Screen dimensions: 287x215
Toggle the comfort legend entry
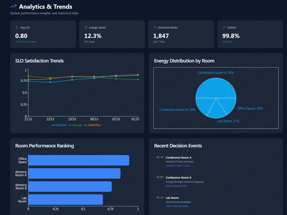(59, 125)
